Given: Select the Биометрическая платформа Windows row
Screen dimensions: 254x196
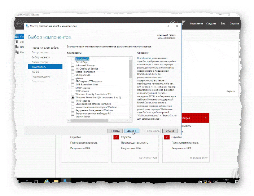Looking at the screenshot, I should [96, 107].
